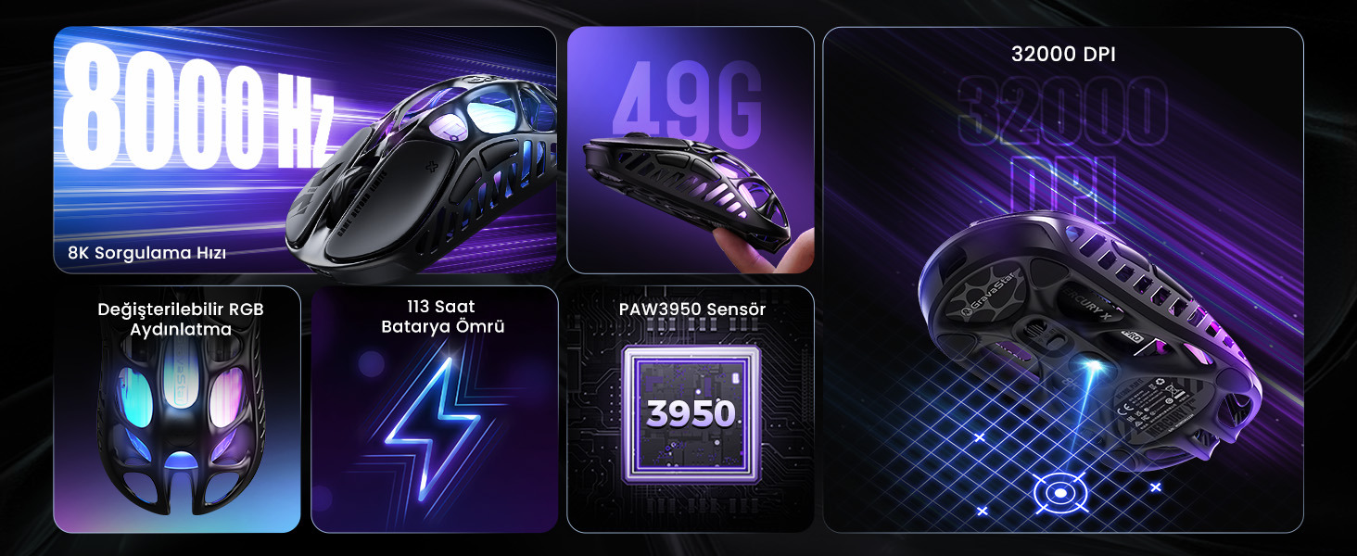
Task: Click the PAW3950 Sensör heading
Action: (x=692, y=308)
